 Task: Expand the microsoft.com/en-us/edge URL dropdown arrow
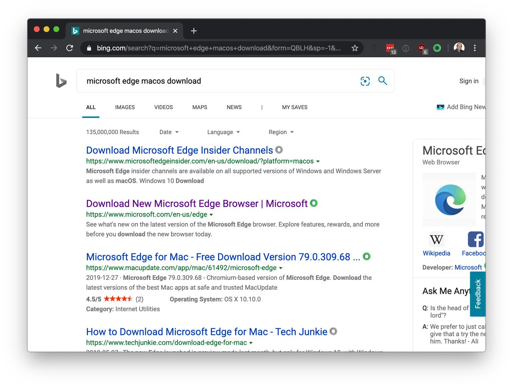click(211, 215)
